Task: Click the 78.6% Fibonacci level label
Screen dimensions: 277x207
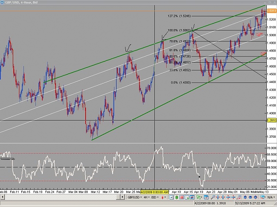Action: click(x=180, y=41)
